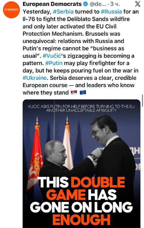144x228 pixels.
Task: Click the EU flag emoji
Action: (83, 92)
